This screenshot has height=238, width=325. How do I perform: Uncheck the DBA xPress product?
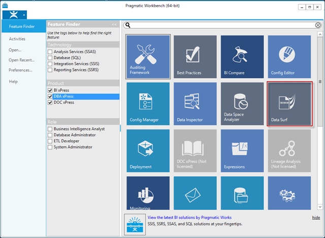point(50,96)
